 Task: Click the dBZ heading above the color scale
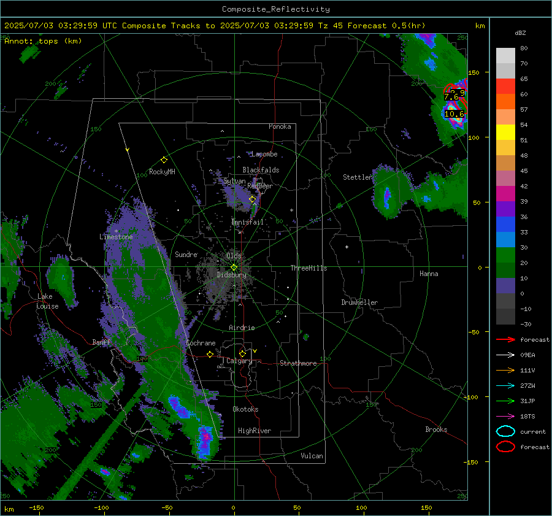(x=520, y=33)
